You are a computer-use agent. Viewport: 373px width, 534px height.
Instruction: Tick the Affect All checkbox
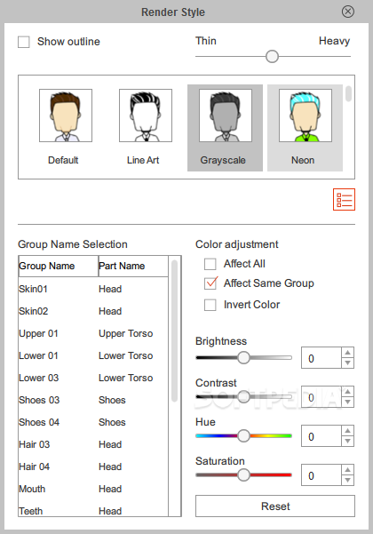(x=210, y=264)
